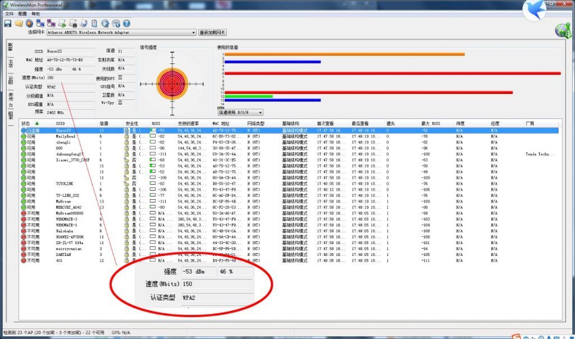575x339 pixels.
Task: Click the green globe icon at window's right edge
Action: tap(564, 31)
